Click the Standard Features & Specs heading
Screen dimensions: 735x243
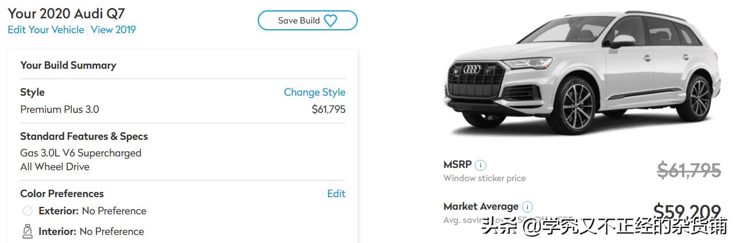[84, 136]
